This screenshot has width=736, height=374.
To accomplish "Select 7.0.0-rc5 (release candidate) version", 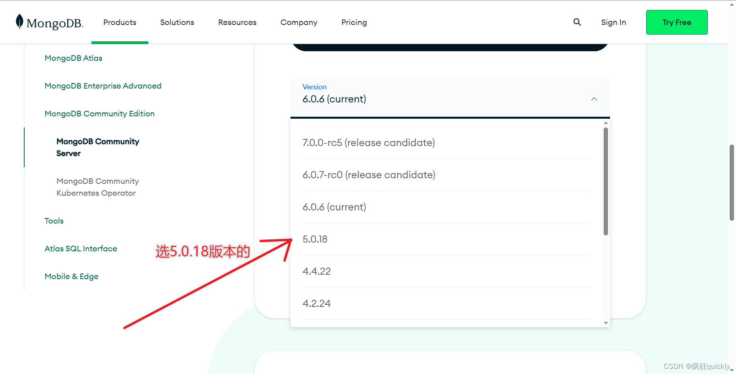I will click(x=446, y=143).
